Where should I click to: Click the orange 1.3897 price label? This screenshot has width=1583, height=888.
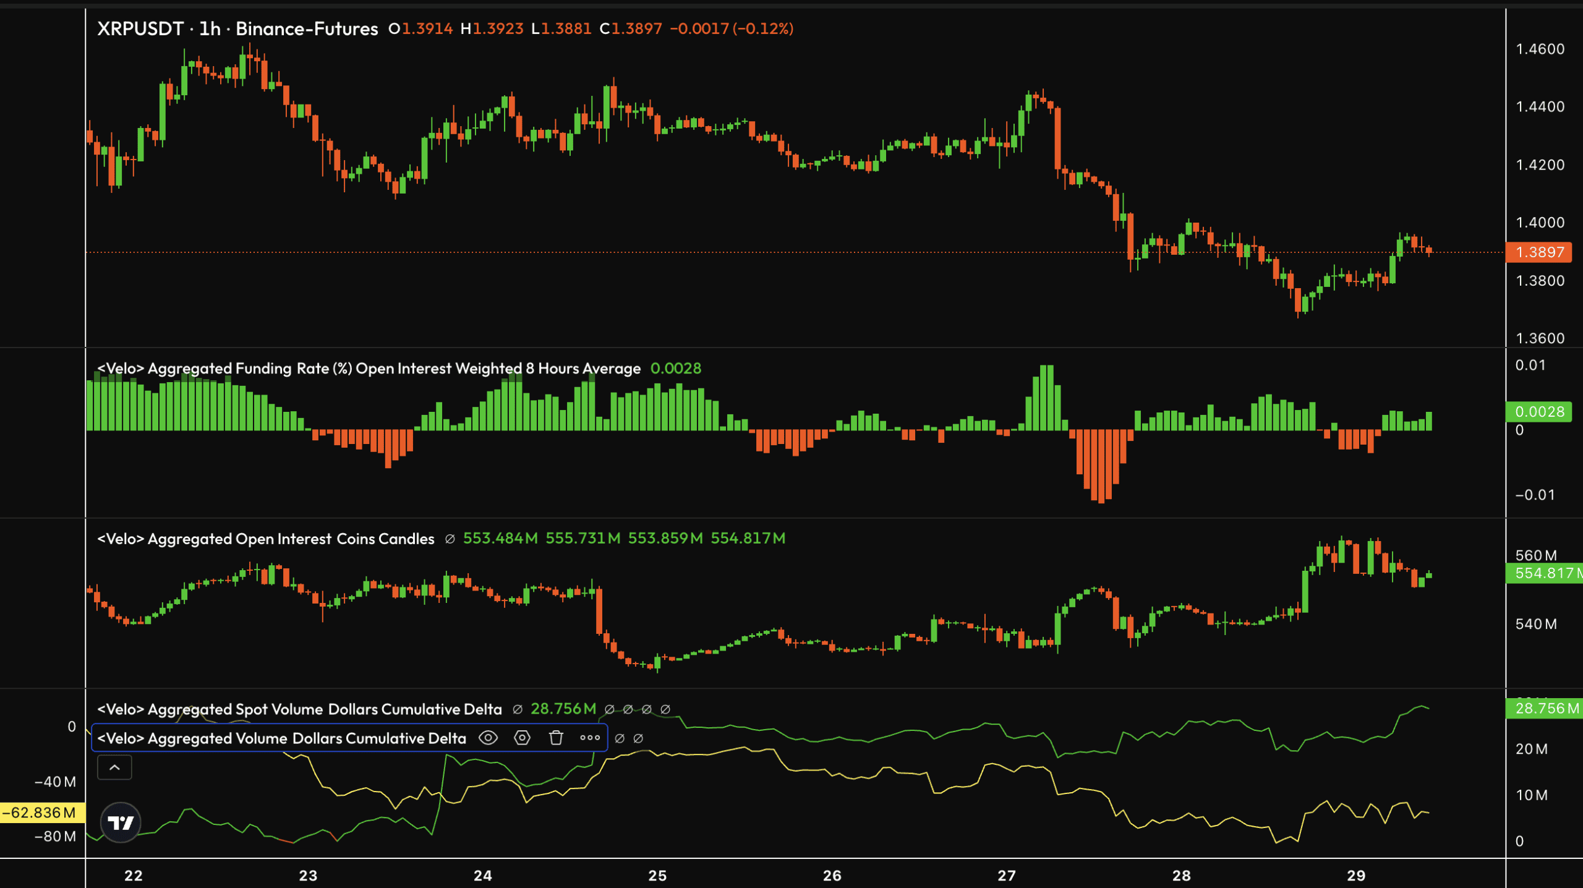click(1539, 252)
